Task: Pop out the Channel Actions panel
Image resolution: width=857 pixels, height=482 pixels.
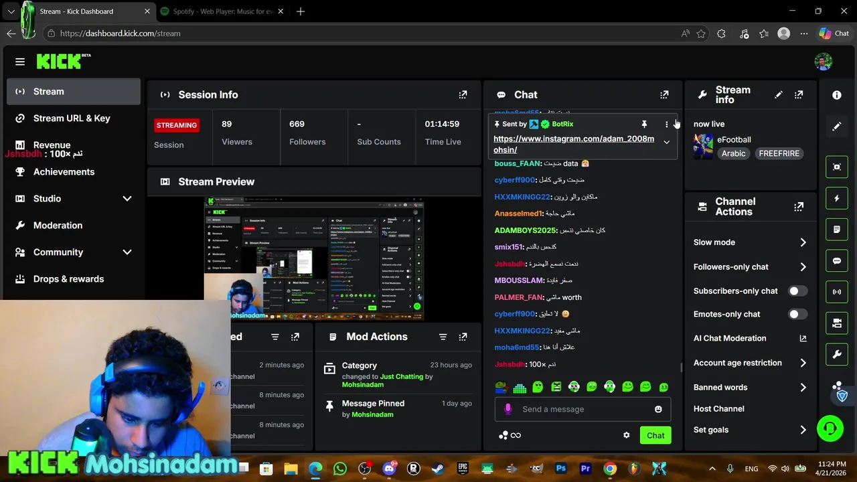Action: 799,207
